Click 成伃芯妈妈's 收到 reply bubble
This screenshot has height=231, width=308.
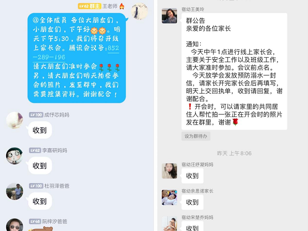tap(40, 130)
